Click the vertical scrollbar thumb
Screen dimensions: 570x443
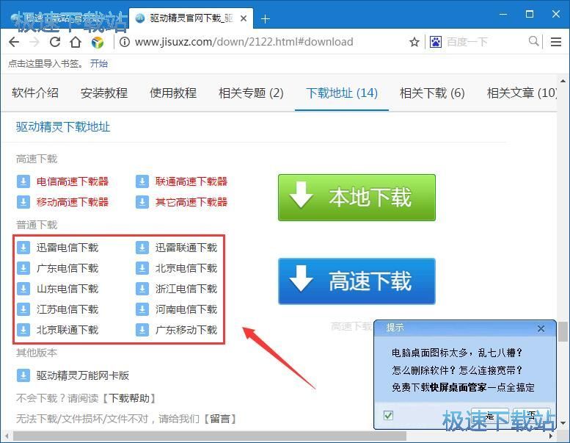[x=563, y=331]
